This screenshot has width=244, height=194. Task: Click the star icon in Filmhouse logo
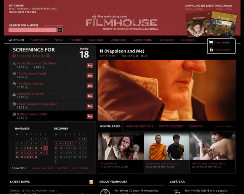[94, 17]
